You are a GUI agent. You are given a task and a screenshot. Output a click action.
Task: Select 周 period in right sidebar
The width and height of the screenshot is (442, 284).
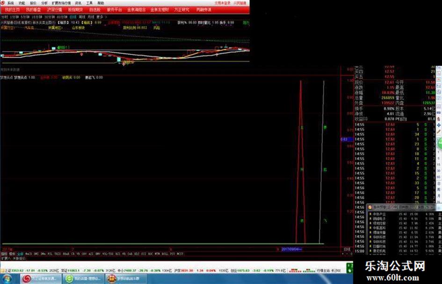click(439, 190)
